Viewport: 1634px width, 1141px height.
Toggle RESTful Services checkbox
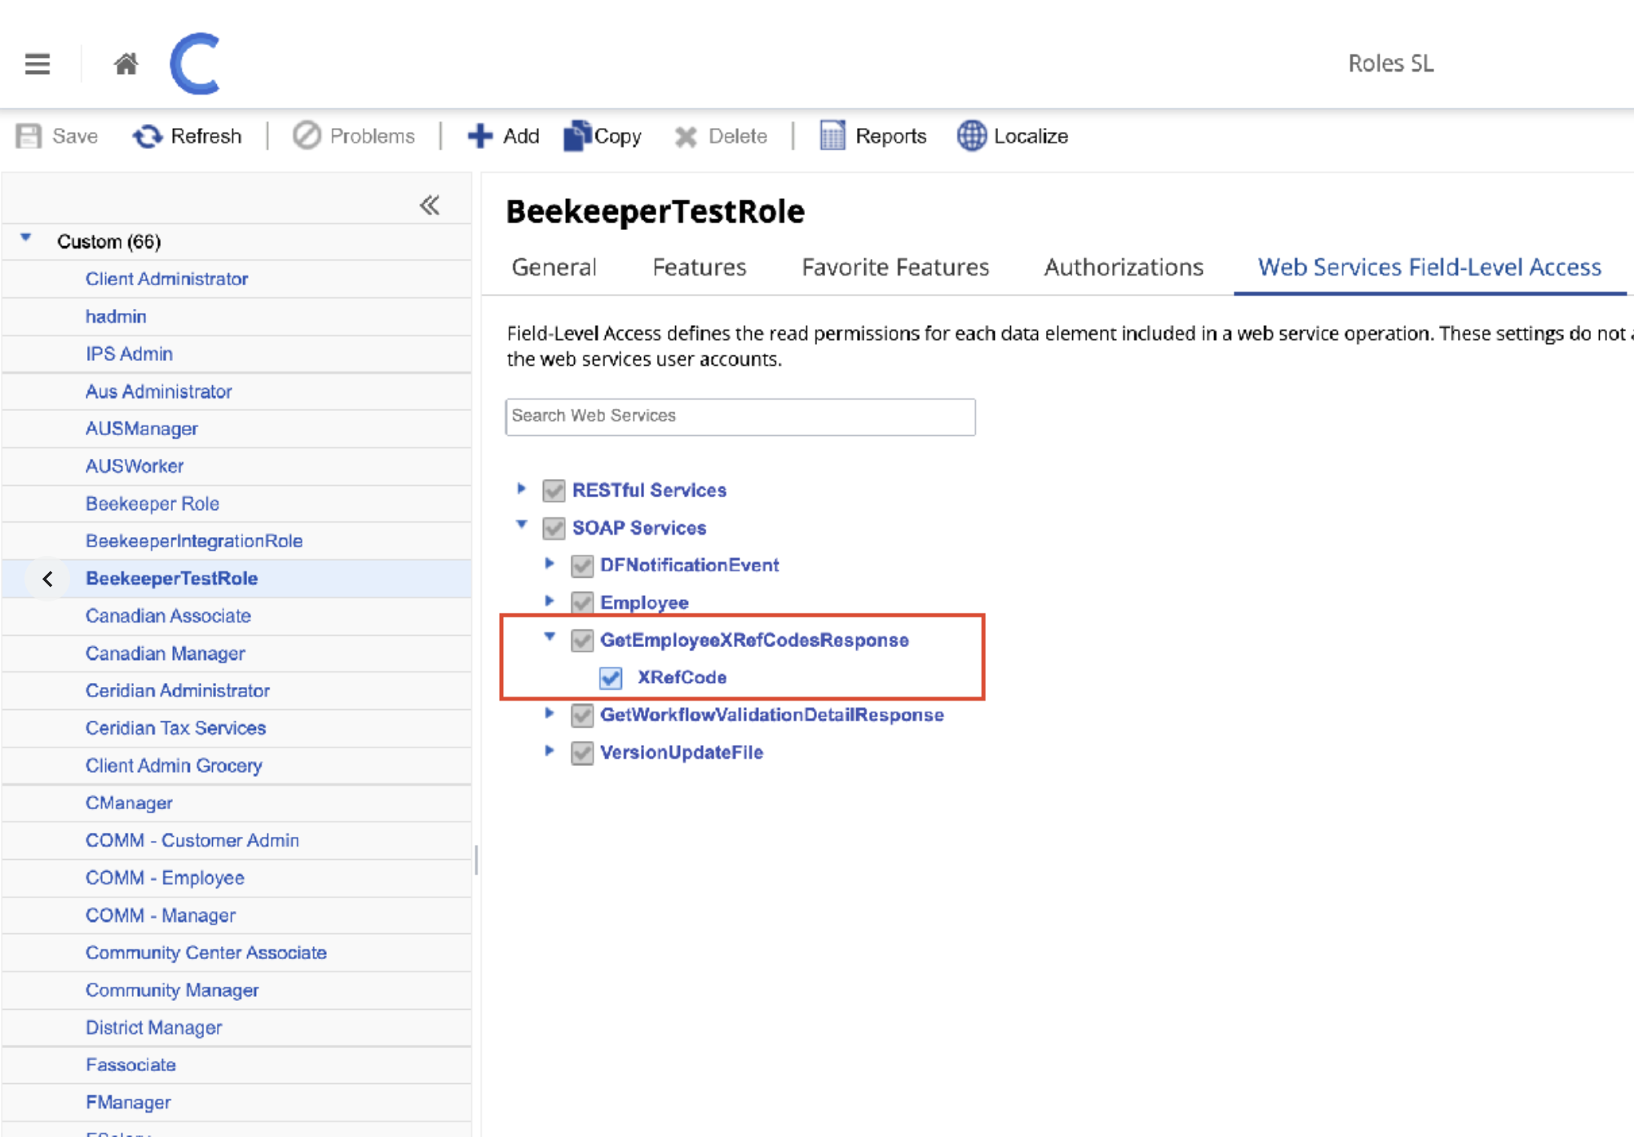[554, 491]
